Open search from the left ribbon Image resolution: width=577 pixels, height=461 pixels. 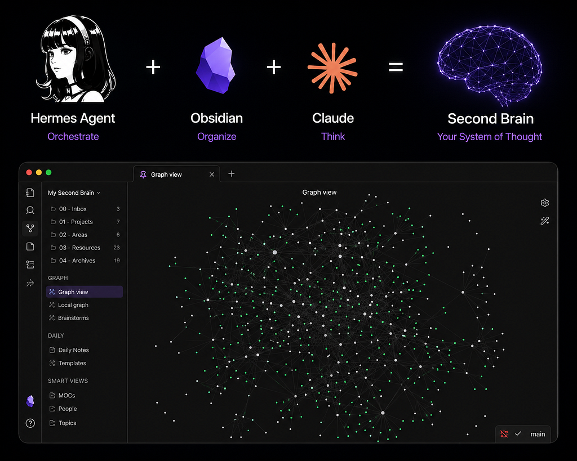(x=30, y=211)
